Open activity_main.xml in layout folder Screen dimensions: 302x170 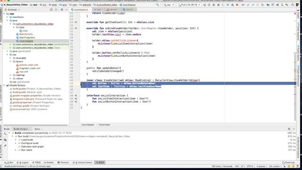29,65
